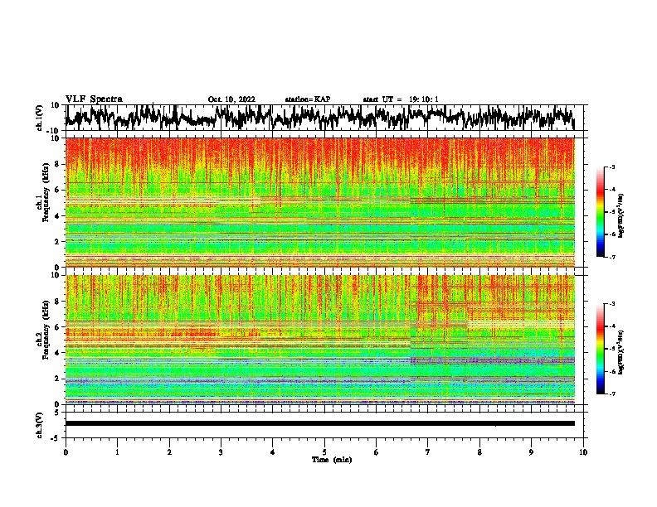657x507 pixels.
Task: Click the 8 kHz tick on ch.2 frequency axis
Action: pyautogui.click(x=57, y=302)
